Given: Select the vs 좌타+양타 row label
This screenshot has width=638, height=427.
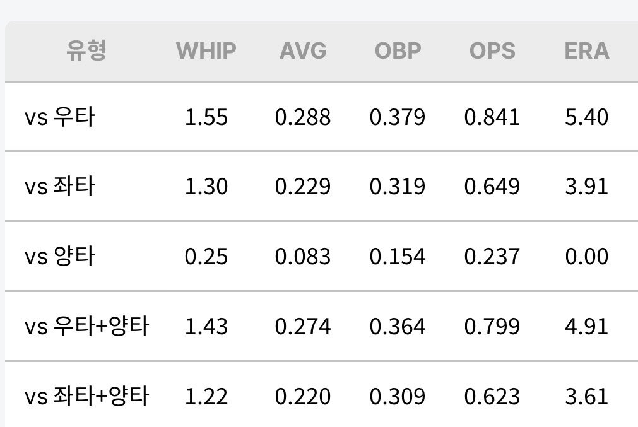Looking at the screenshot, I should point(86,396).
